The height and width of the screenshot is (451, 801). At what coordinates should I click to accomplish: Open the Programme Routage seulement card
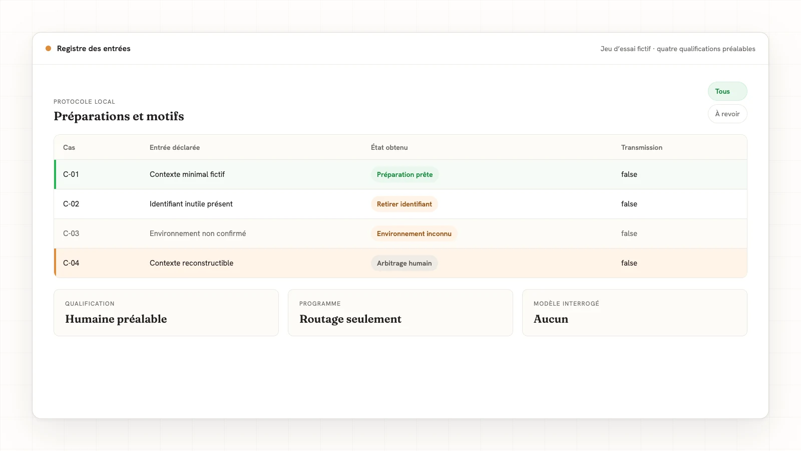(x=400, y=313)
